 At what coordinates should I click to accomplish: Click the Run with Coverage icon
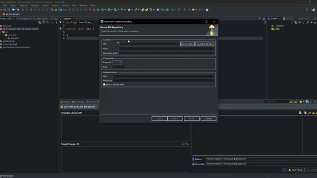coord(115,10)
